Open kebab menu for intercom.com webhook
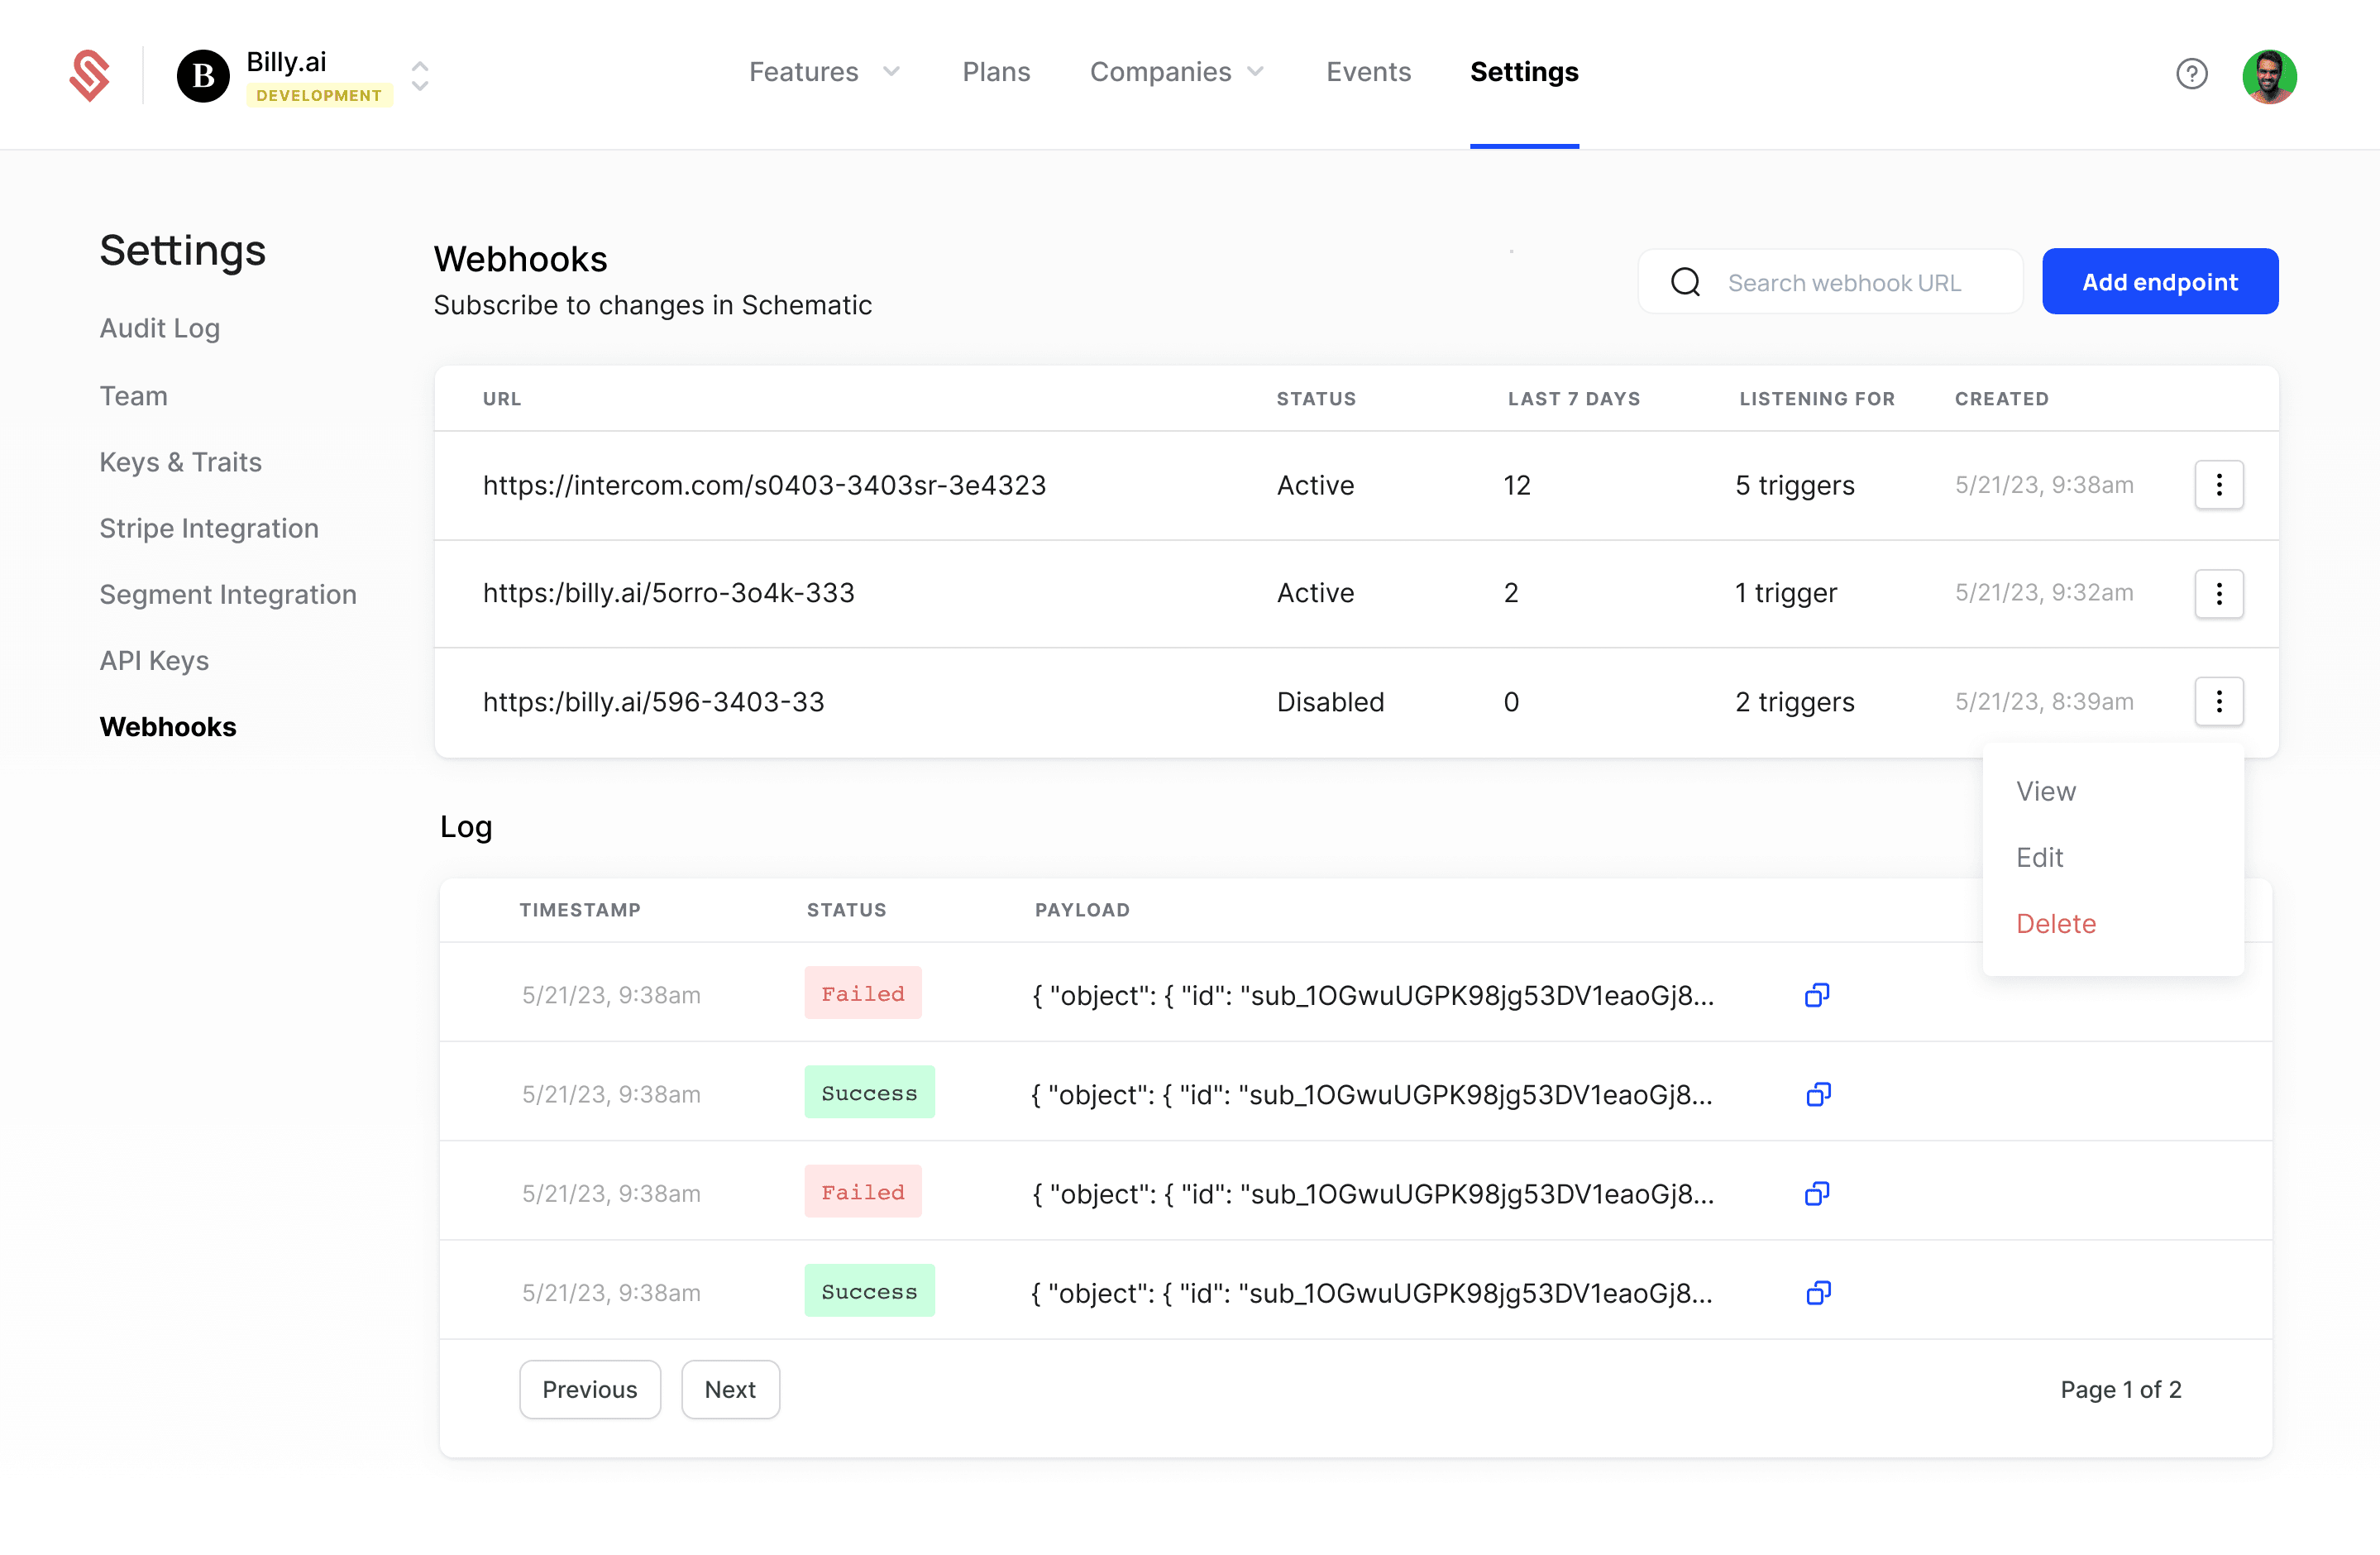The width and height of the screenshot is (2380, 1555). point(2218,485)
